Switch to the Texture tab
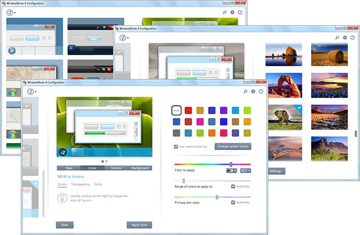Image resolution: width=360 pixels, height=235 pixels. point(117,168)
